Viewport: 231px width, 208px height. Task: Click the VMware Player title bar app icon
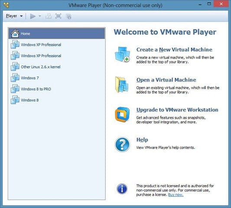(x=6, y=5)
